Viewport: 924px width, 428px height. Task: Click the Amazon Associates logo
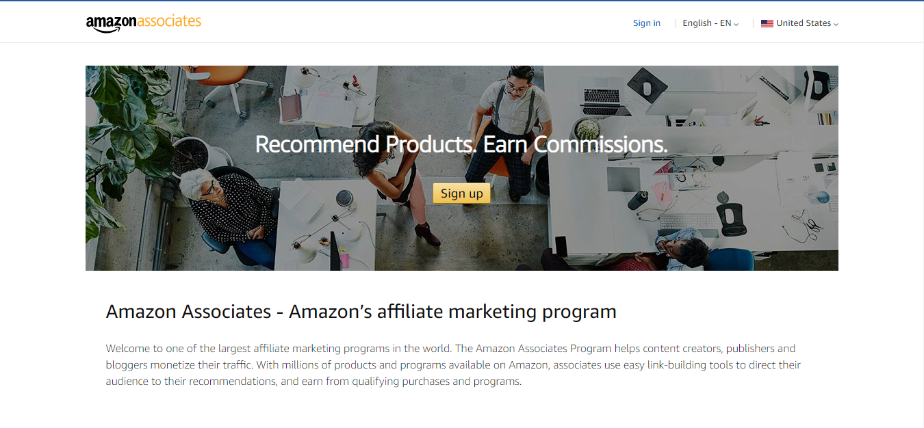pos(144,23)
